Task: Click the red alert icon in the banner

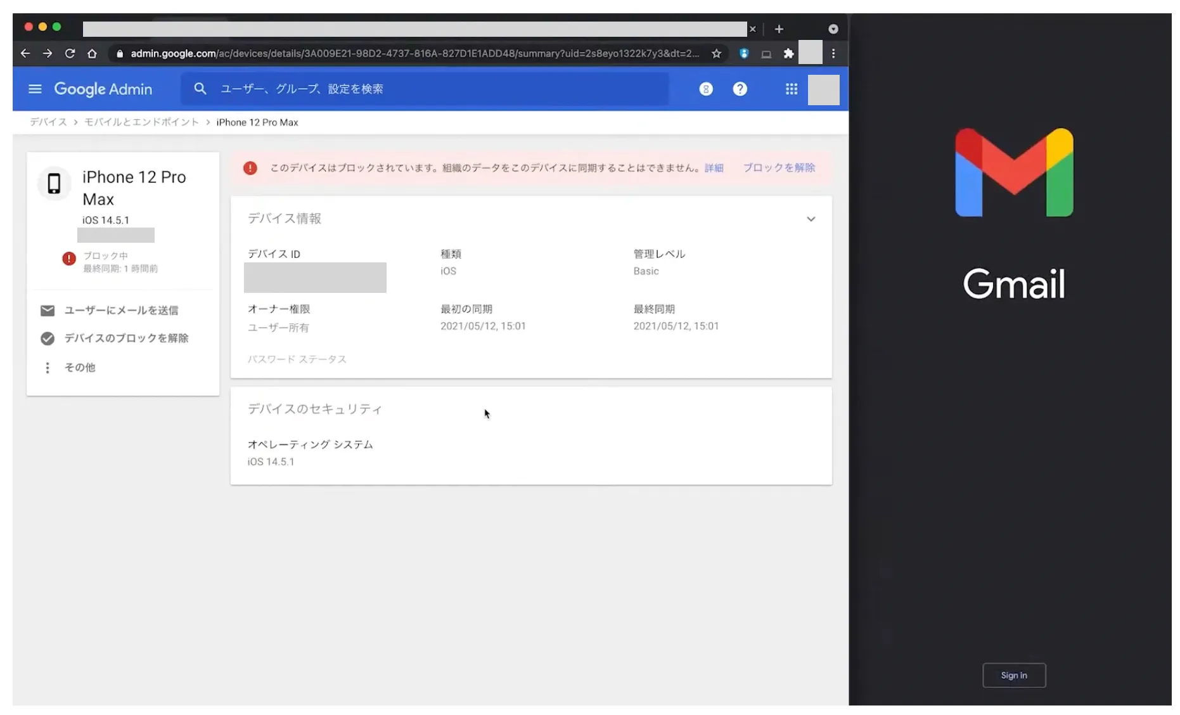Action: tap(250, 168)
